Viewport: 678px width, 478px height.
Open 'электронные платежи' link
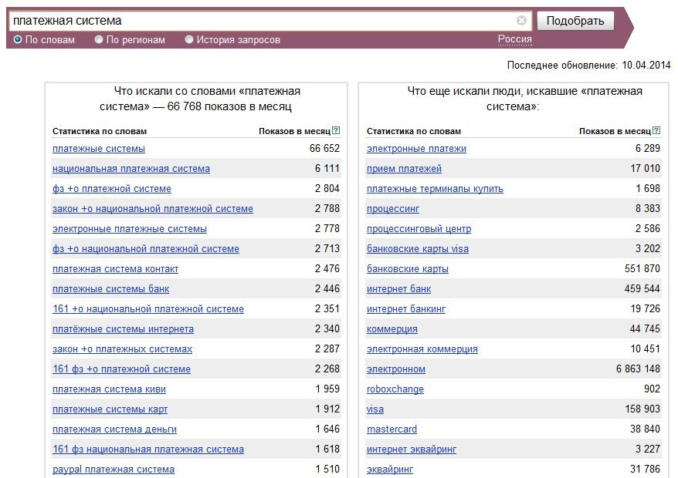pyautogui.click(x=416, y=149)
